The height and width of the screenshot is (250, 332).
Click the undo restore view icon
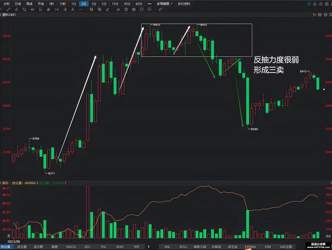click(x=314, y=14)
